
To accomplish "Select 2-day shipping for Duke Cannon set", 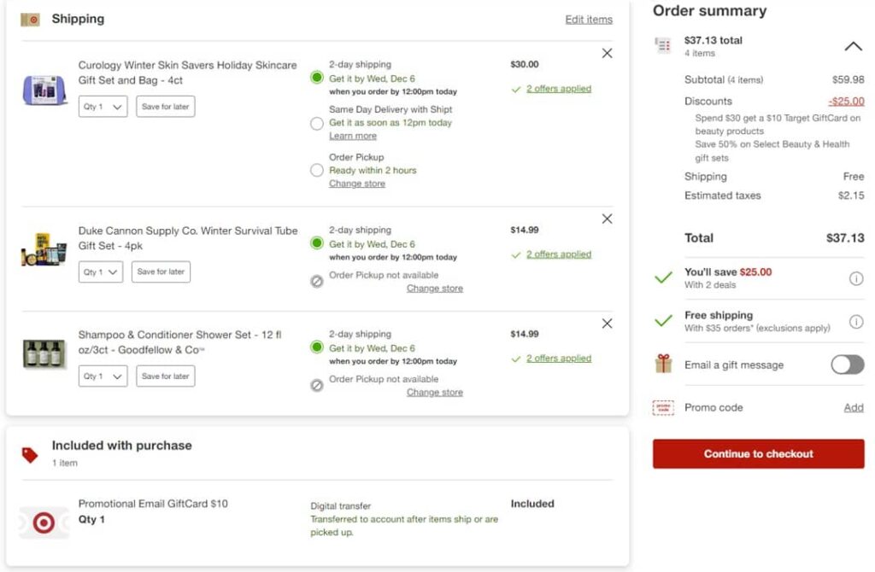I will tap(317, 243).
